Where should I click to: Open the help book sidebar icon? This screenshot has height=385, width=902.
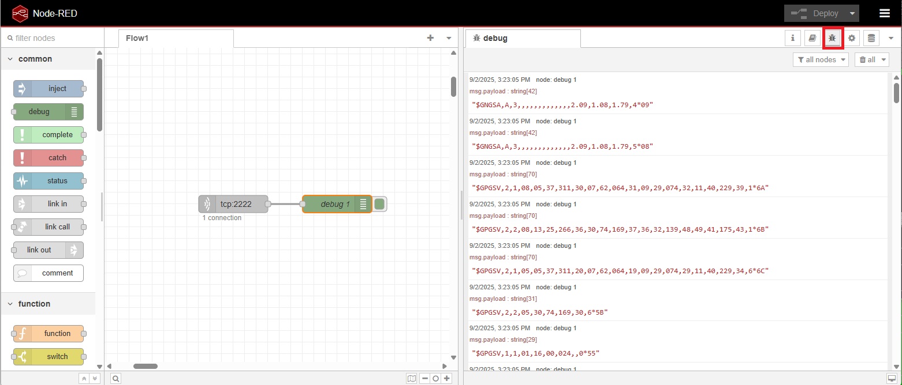(x=812, y=38)
